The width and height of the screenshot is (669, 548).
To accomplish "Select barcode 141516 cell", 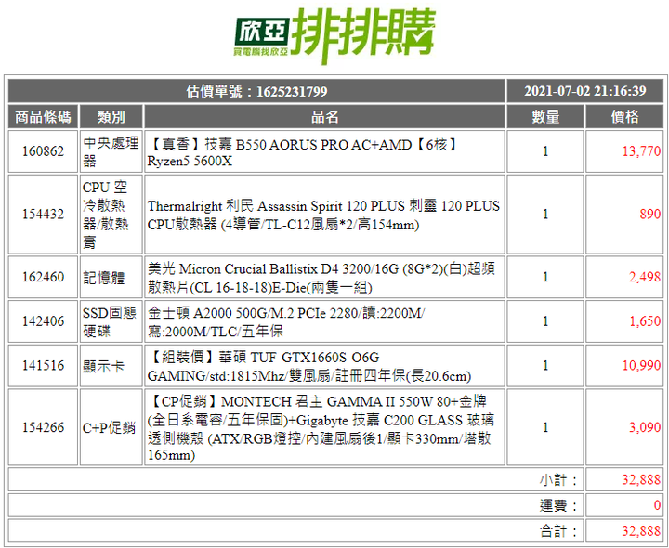I will pos(43,365).
